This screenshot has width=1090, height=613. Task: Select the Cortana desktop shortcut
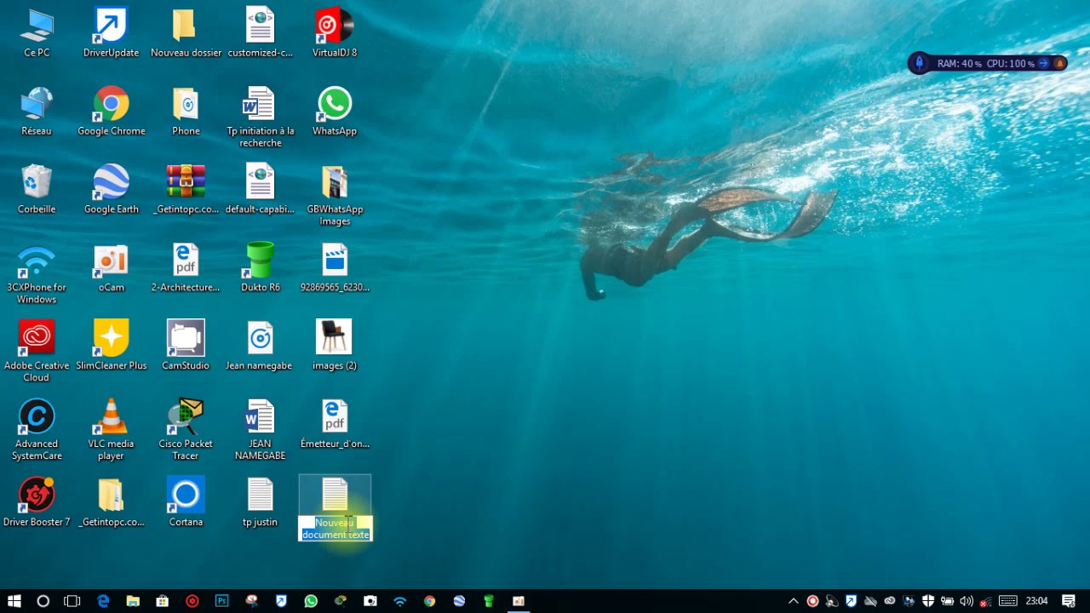(186, 503)
